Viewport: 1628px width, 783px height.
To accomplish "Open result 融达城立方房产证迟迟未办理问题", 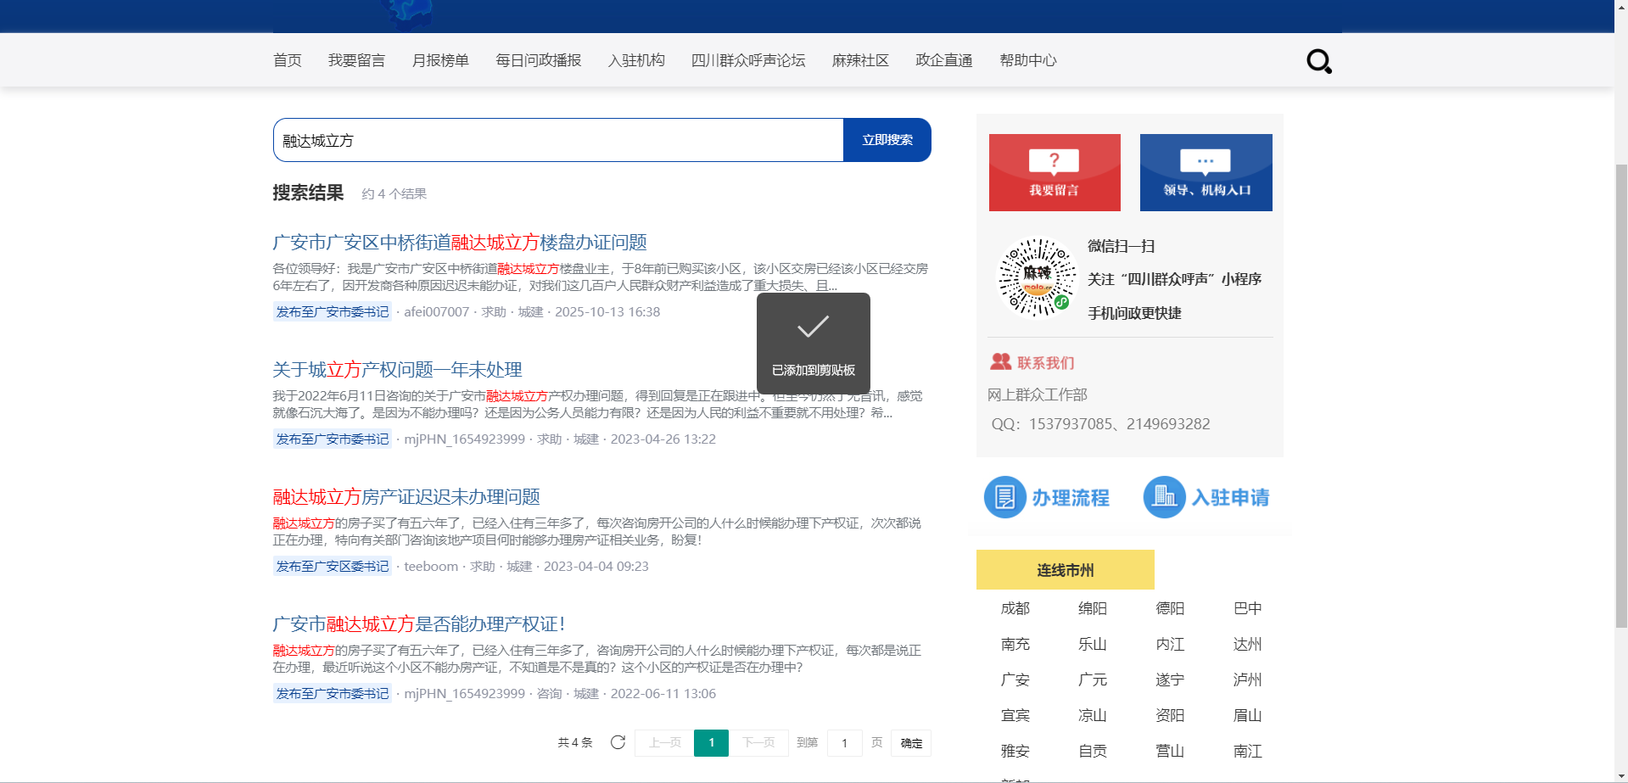I will [406, 497].
